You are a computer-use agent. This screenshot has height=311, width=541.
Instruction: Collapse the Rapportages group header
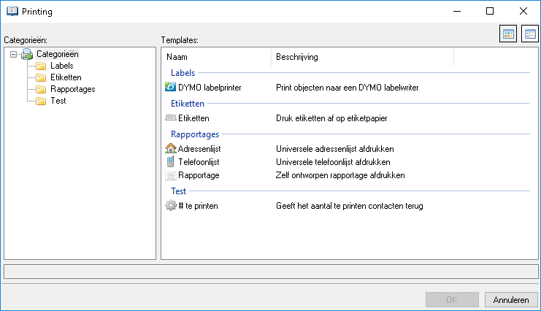tap(194, 134)
